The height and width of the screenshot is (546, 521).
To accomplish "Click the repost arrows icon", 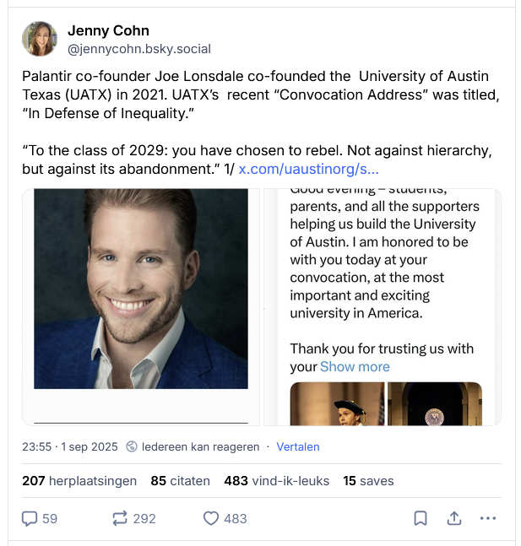I will pos(120,518).
